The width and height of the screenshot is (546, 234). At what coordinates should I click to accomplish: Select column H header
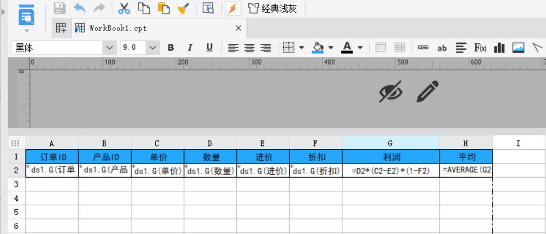(466, 143)
